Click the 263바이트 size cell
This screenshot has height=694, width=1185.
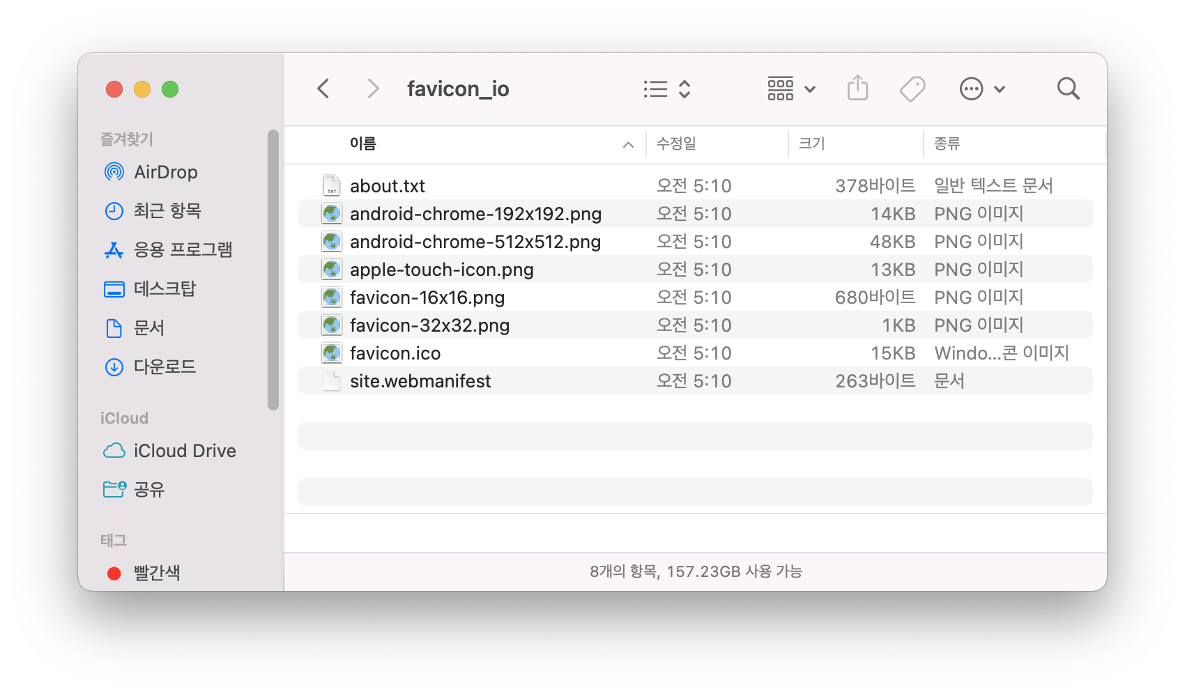pyautogui.click(x=875, y=380)
